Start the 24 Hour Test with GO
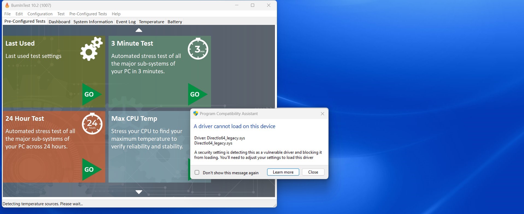The image size is (524, 214). click(x=92, y=169)
